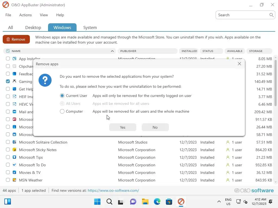Open the clock and date panel
This screenshot has width=278, height=208.
tap(259, 201)
